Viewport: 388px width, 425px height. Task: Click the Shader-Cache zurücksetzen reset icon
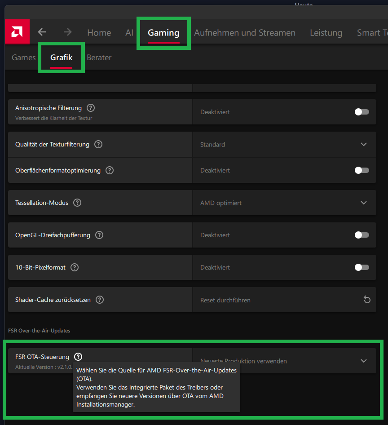pos(367,300)
